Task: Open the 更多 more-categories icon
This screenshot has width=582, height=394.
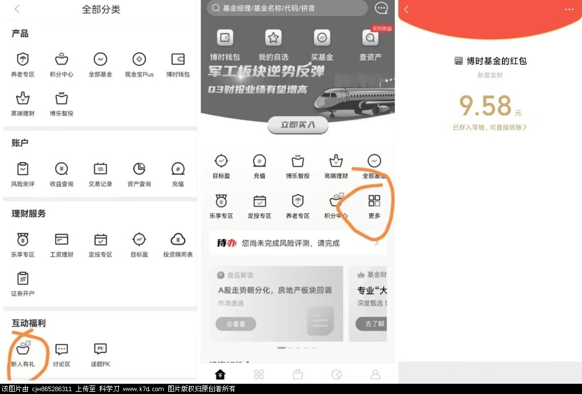Action: (374, 206)
